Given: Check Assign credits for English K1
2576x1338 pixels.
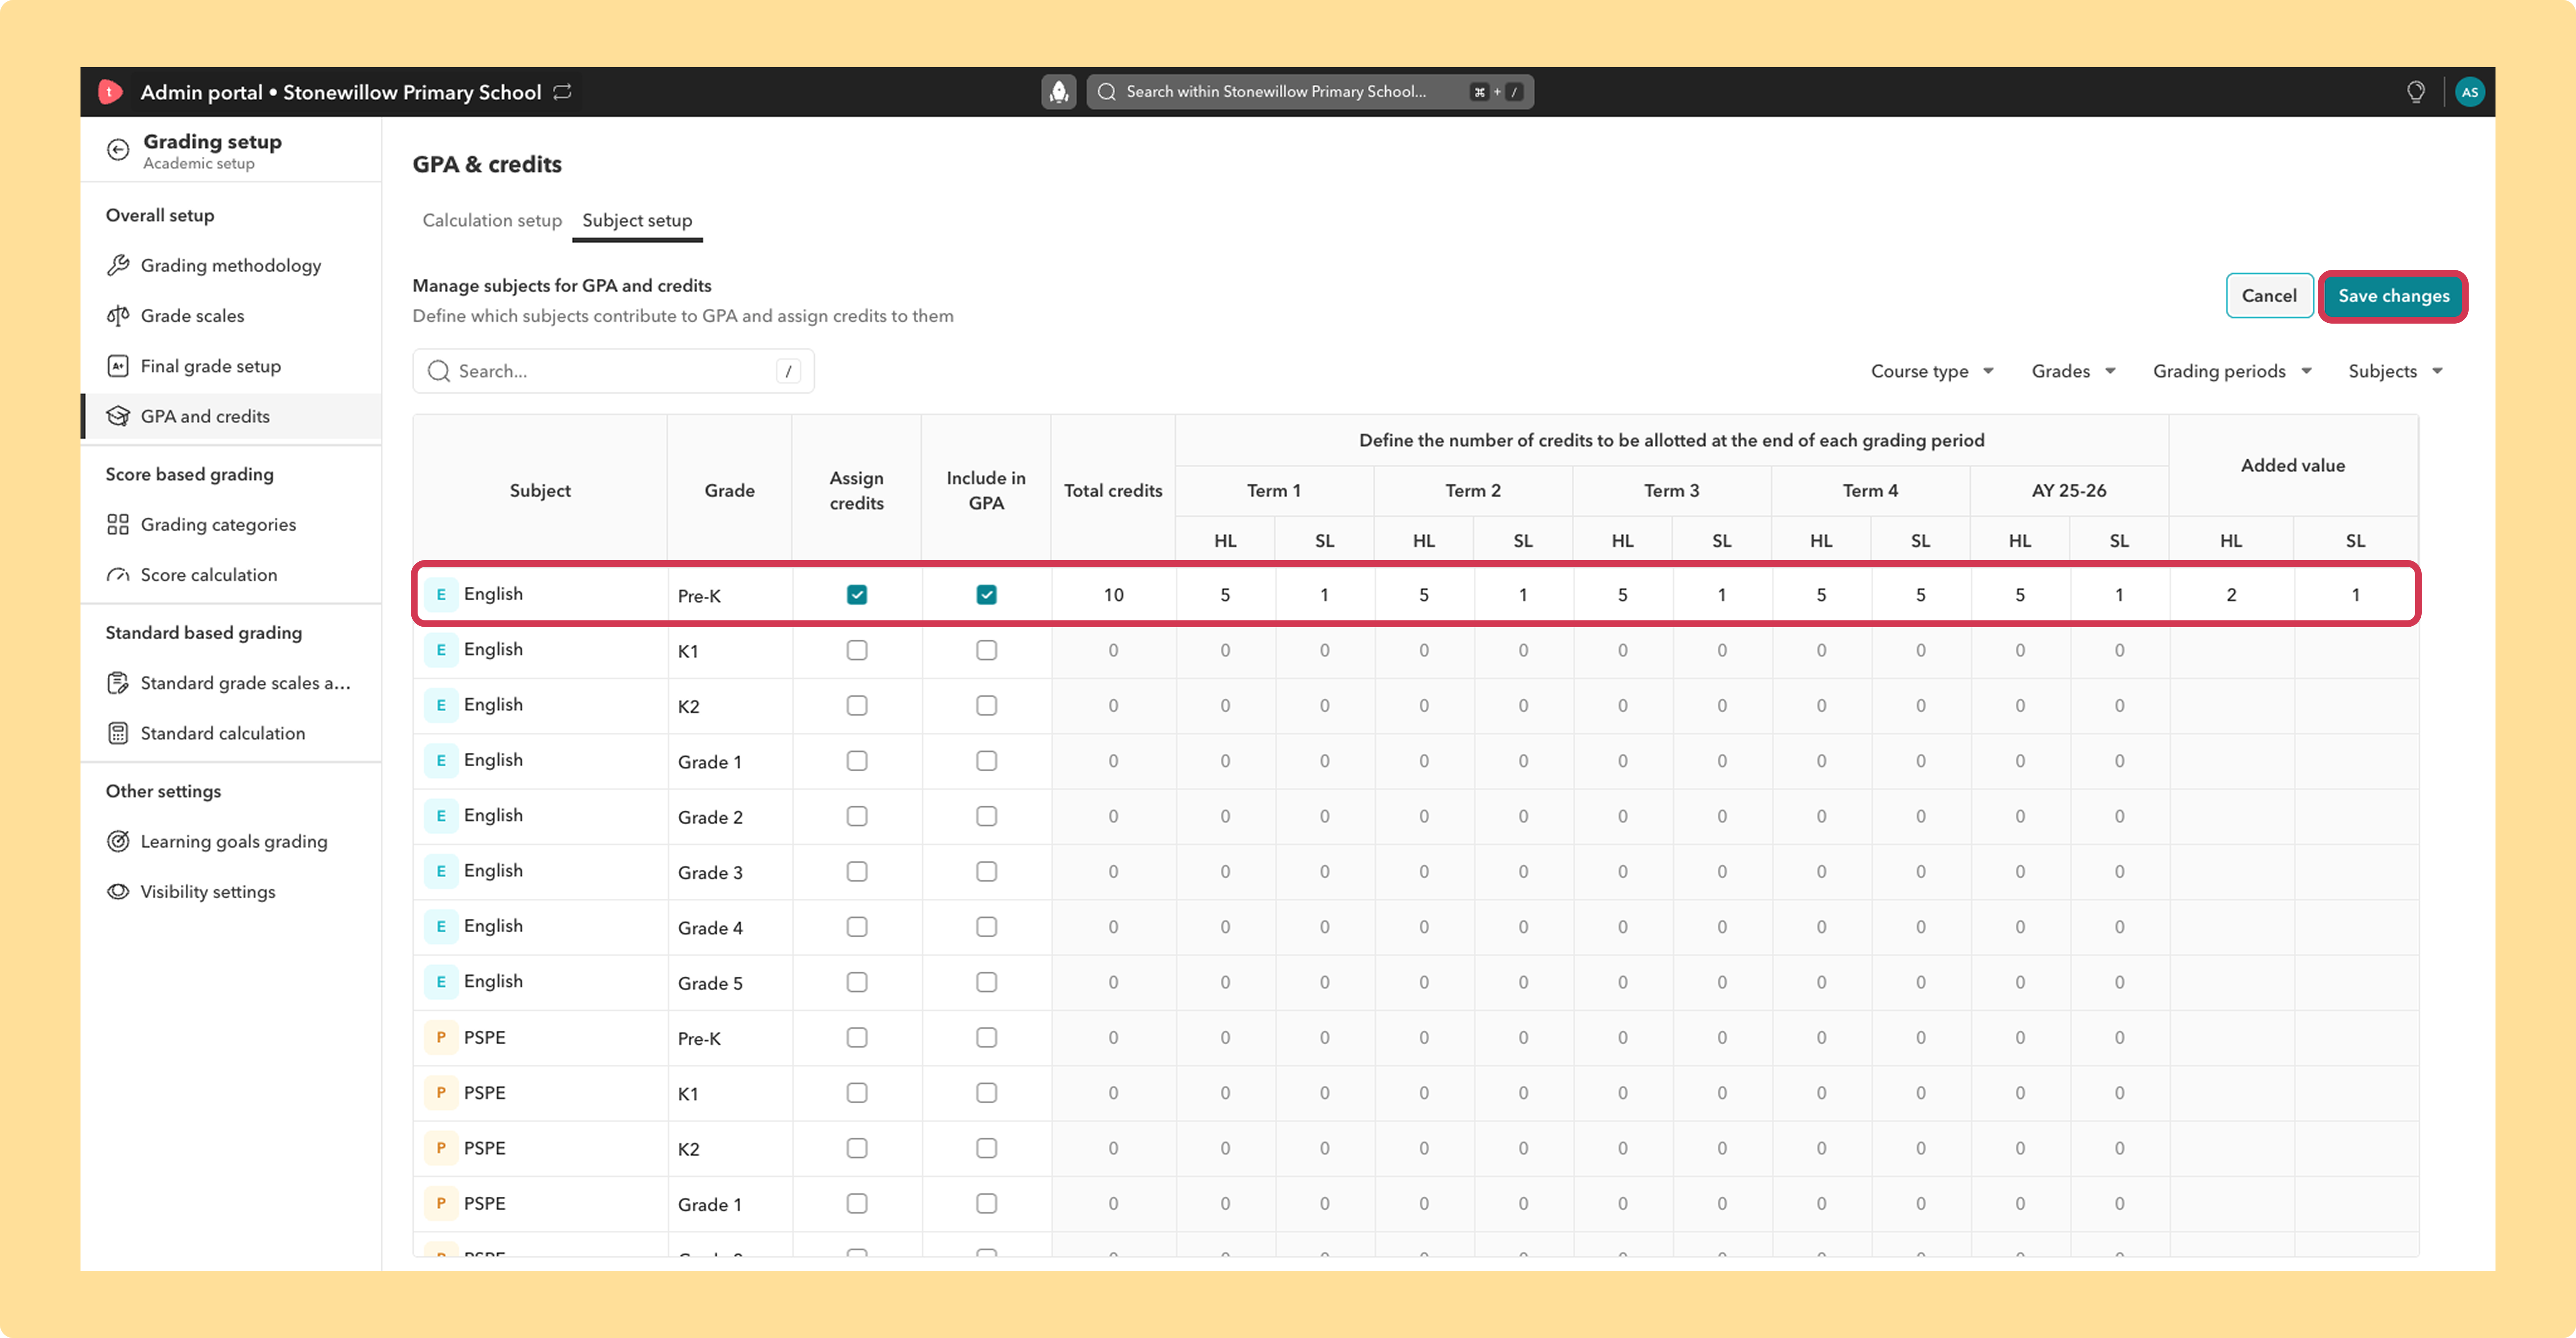Looking at the screenshot, I should tap(857, 650).
